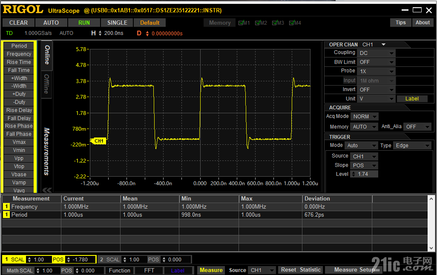Image resolution: width=437 pixels, height=275 pixels.
Task: Open the Acq Mode NORM dropdown
Action: click(x=364, y=117)
